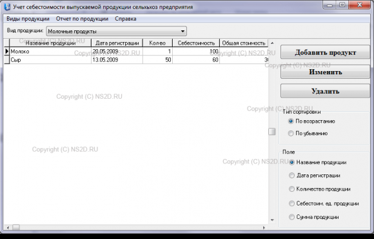Click the vertical scrollbar up arrow

point(272,43)
